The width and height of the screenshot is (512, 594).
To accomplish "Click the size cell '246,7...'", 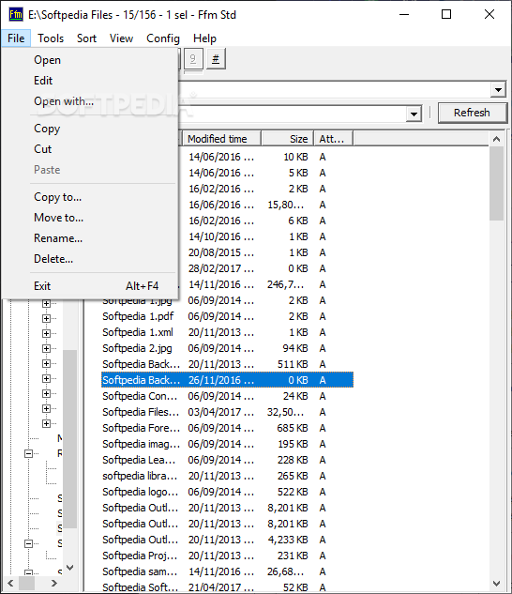I will click(285, 284).
